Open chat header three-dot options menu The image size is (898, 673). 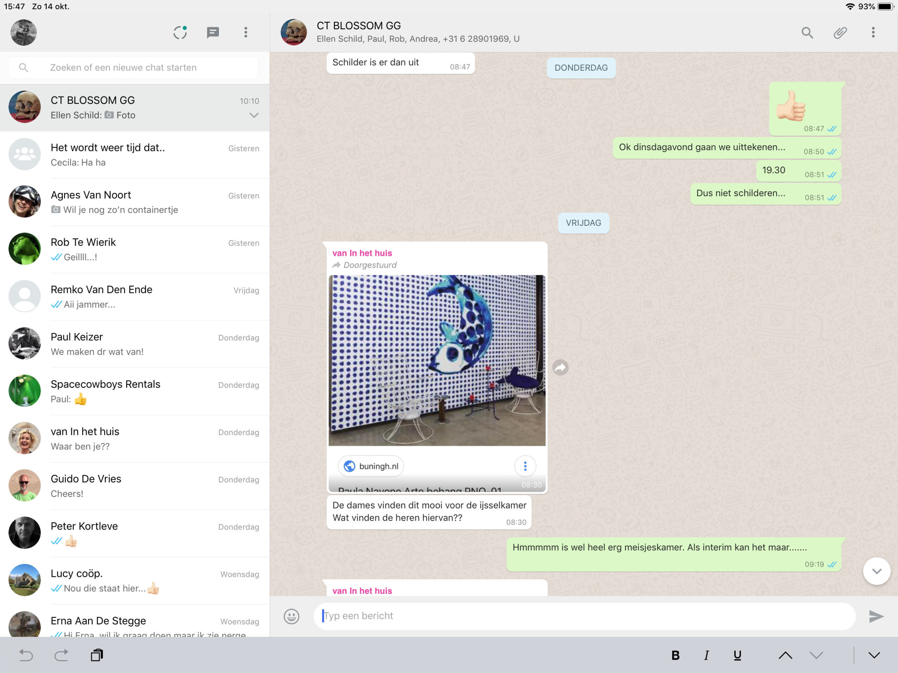pos(873,33)
